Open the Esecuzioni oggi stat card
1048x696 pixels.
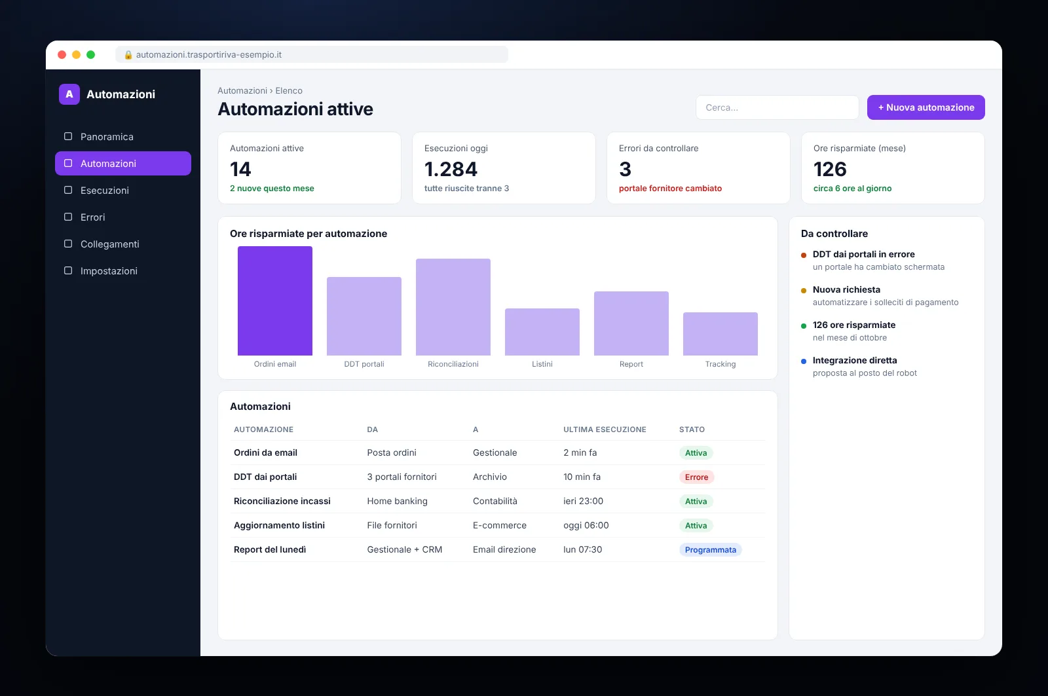click(x=504, y=168)
